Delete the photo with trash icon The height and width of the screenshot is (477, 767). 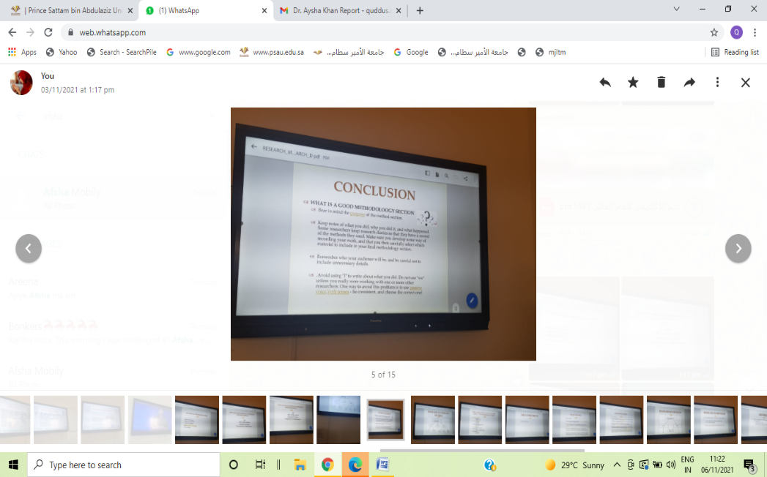tap(661, 83)
